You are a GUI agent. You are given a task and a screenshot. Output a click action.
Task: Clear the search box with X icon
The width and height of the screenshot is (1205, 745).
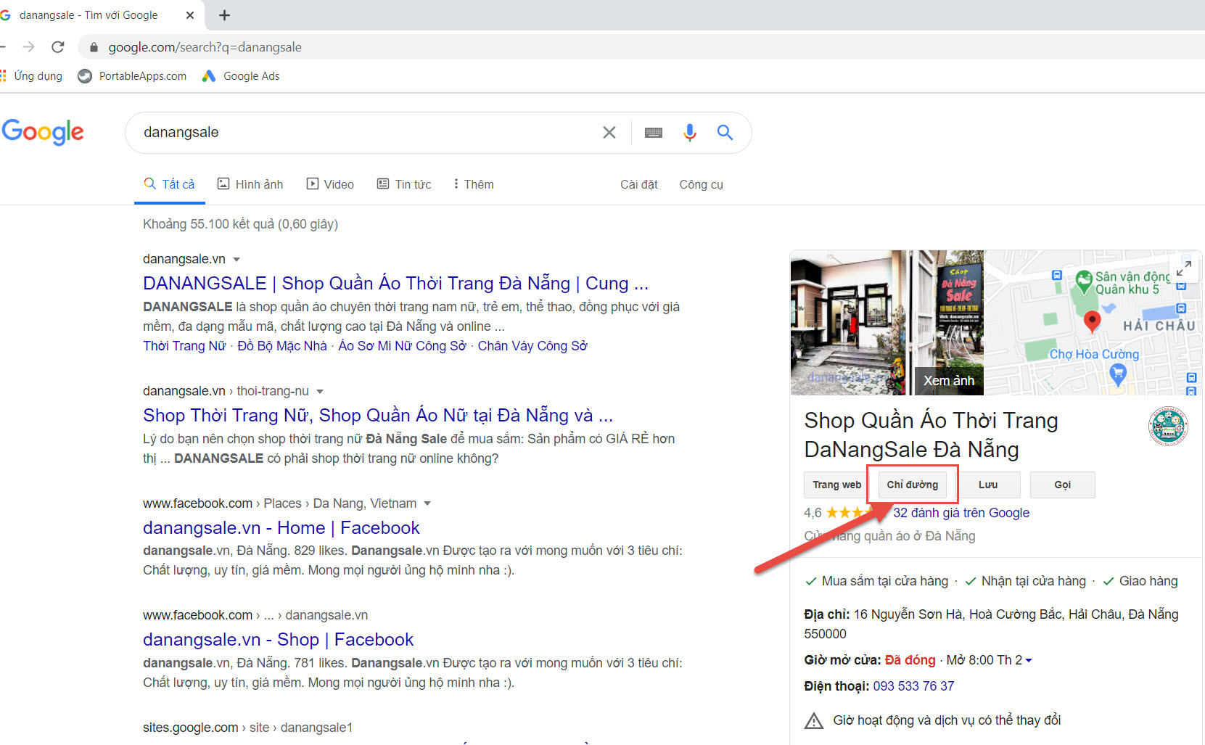click(x=609, y=132)
